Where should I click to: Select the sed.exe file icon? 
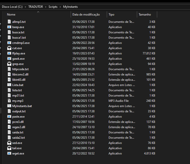tap(9, 143)
